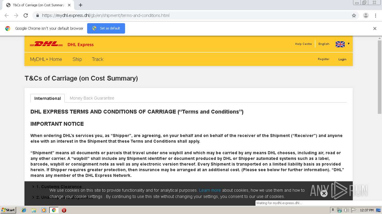Click the page vertical scrollbar thumb
This screenshot has height=214, width=382.
coord(380,77)
